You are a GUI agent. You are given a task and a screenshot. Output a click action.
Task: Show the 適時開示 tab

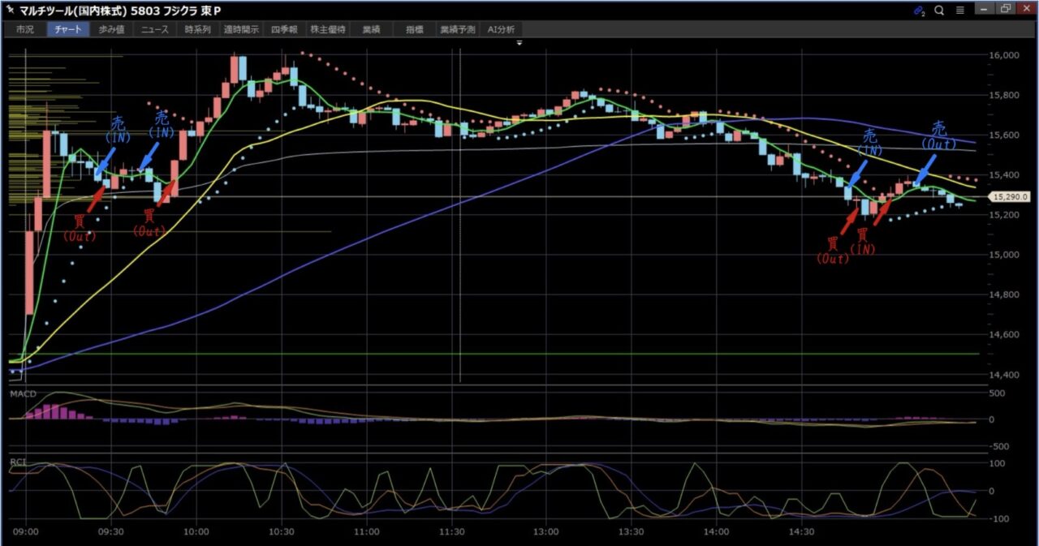(x=241, y=29)
